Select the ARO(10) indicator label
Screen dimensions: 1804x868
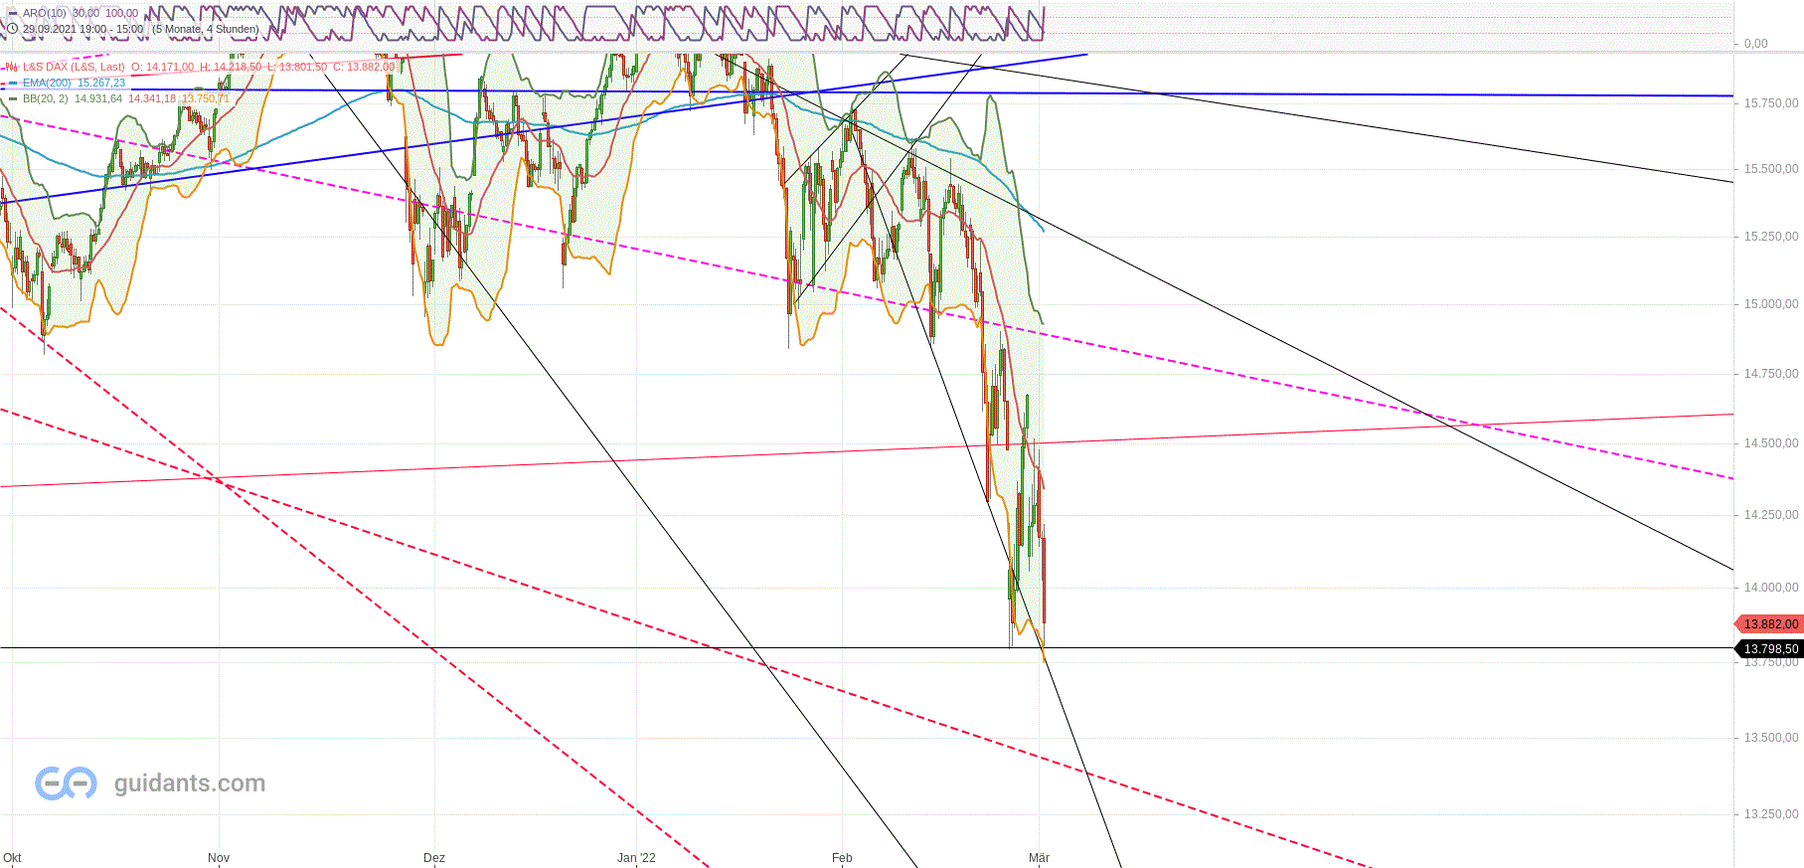click(45, 13)
